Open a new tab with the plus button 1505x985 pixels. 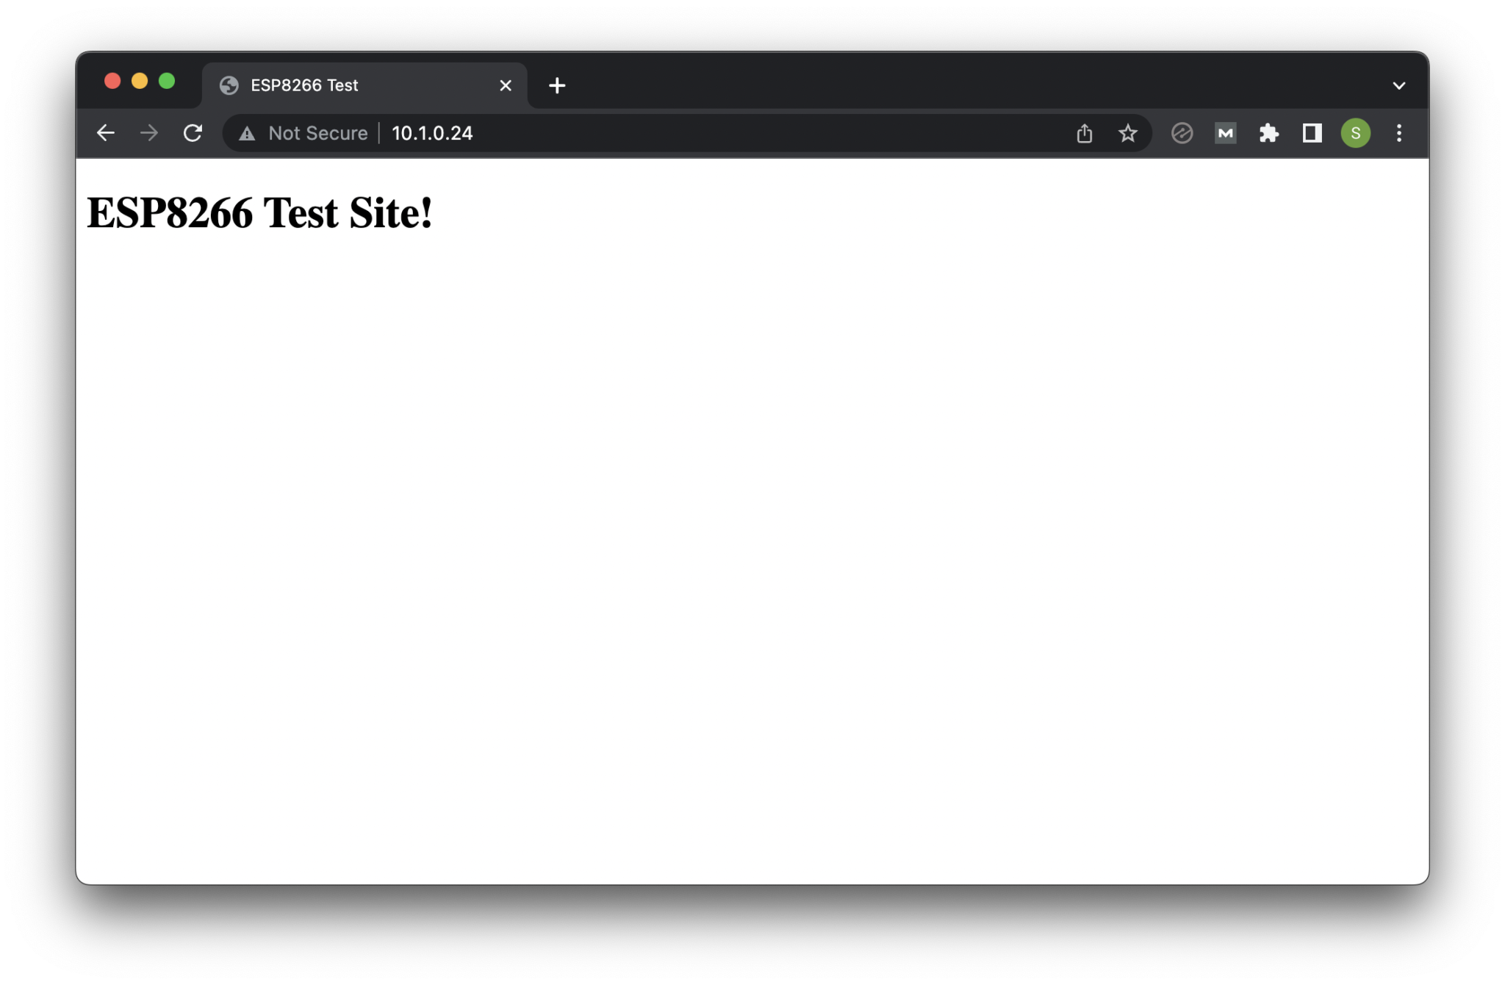point(556,85)
